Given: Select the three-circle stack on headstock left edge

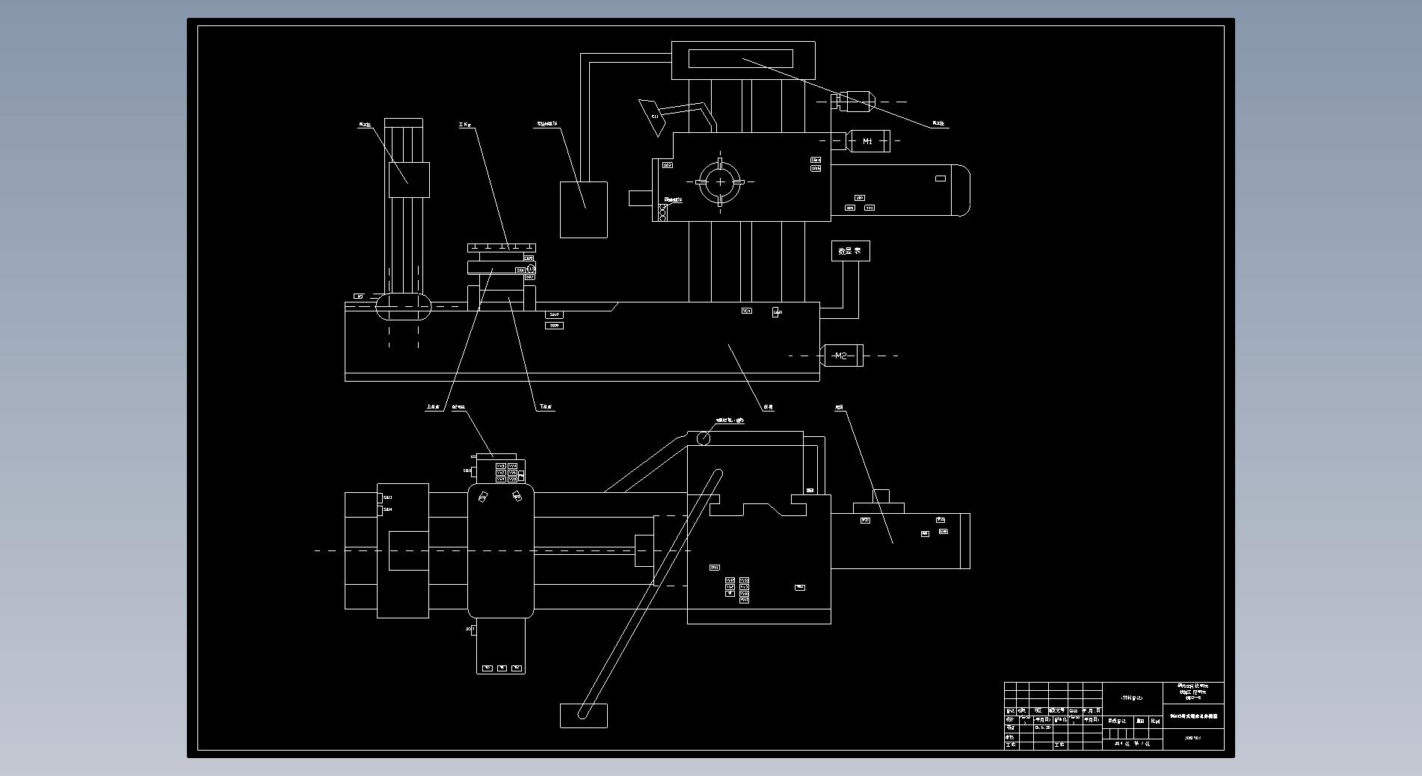Looking at the screenshot, I should tap(662, 213).
